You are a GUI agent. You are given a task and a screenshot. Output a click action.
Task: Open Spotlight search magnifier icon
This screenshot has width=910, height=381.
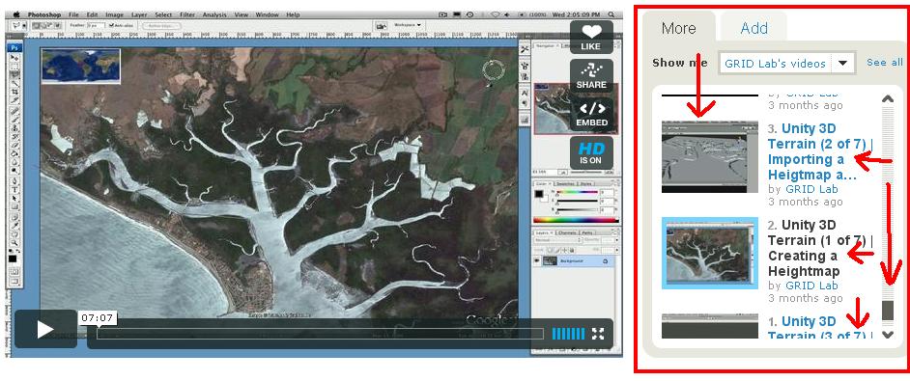(x=611, y=14)
